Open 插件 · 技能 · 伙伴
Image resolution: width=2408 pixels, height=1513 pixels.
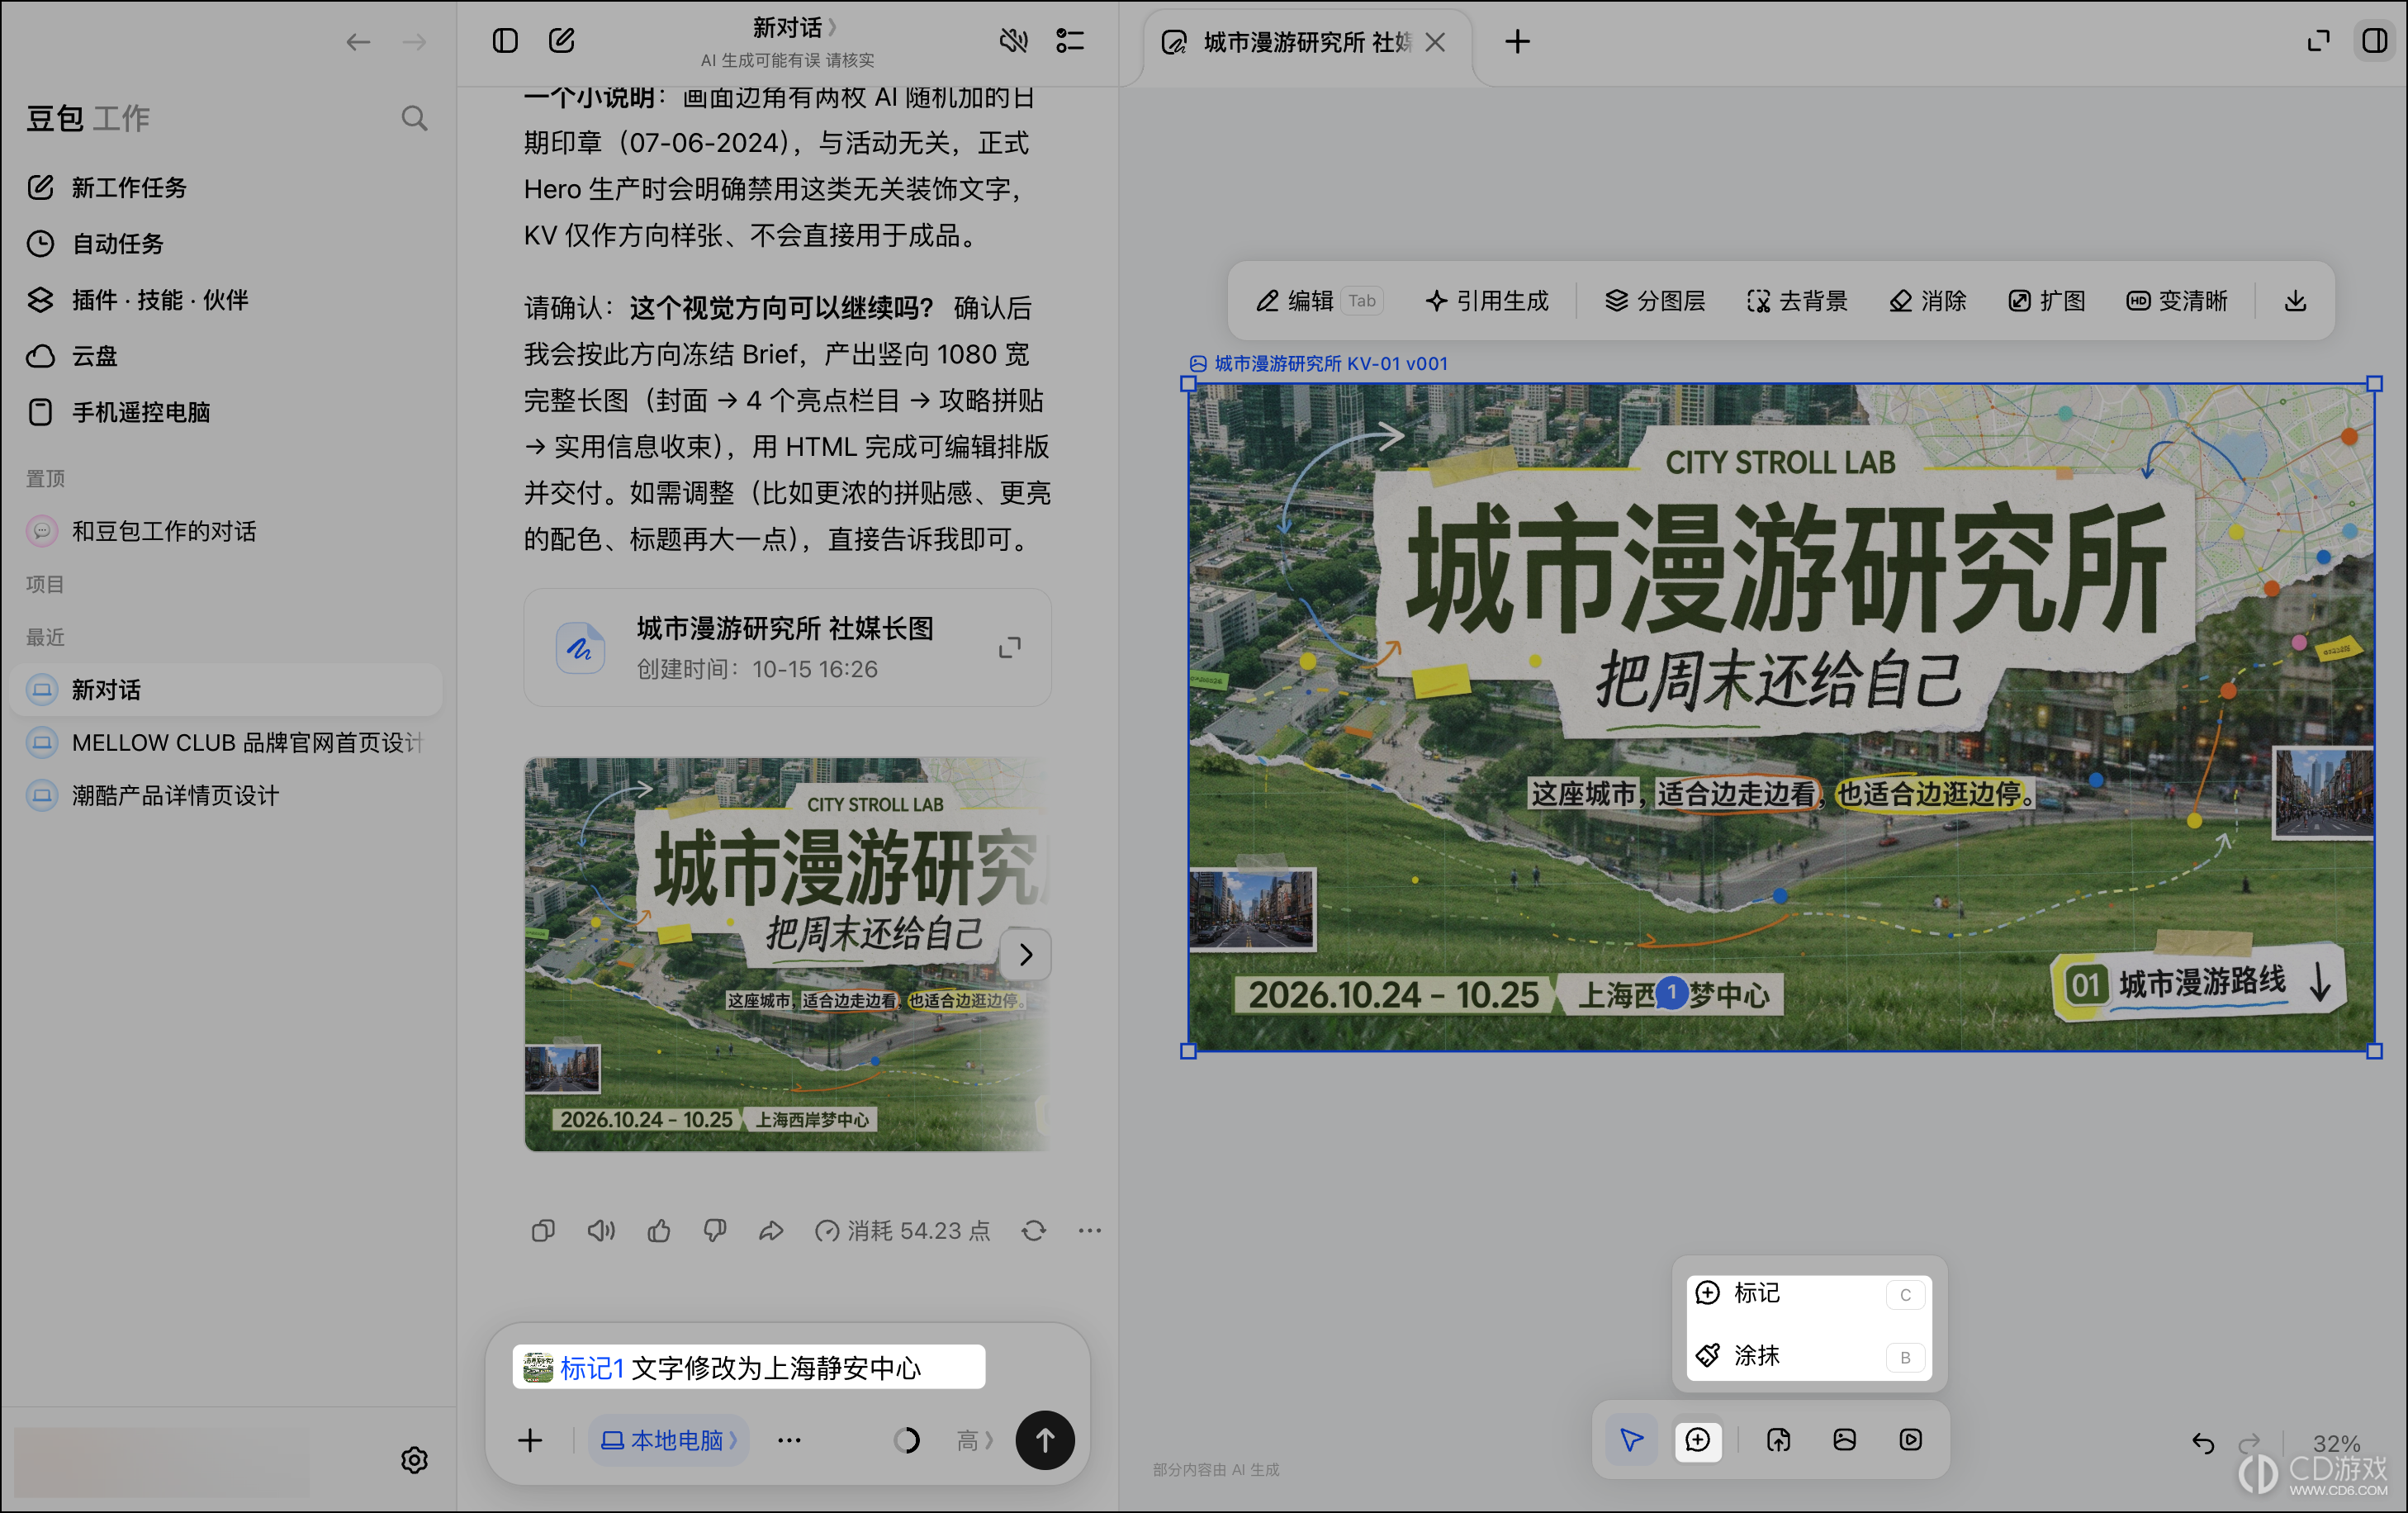[x=228, y=300]
